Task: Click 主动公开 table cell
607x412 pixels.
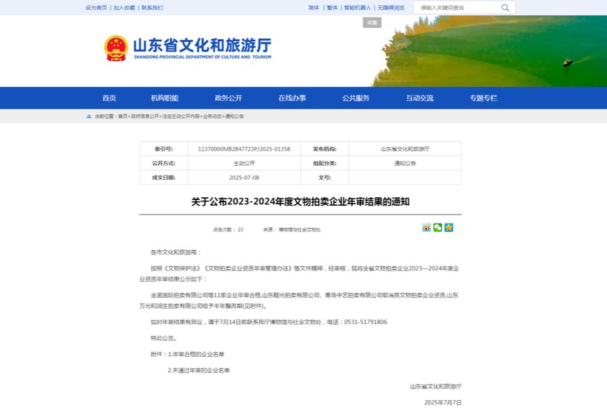Action: [244, 164]
